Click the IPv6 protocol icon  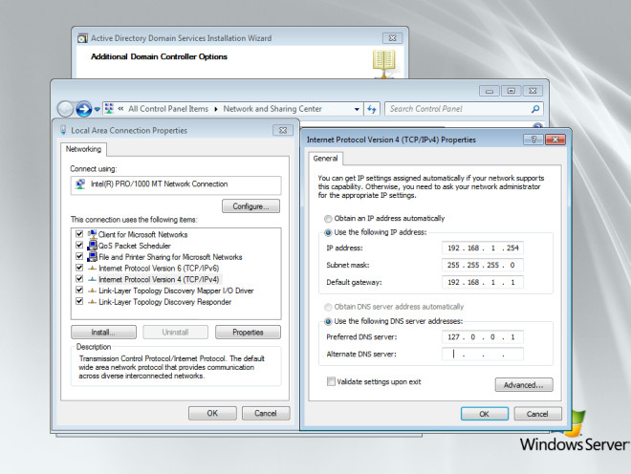click(92, 268)
